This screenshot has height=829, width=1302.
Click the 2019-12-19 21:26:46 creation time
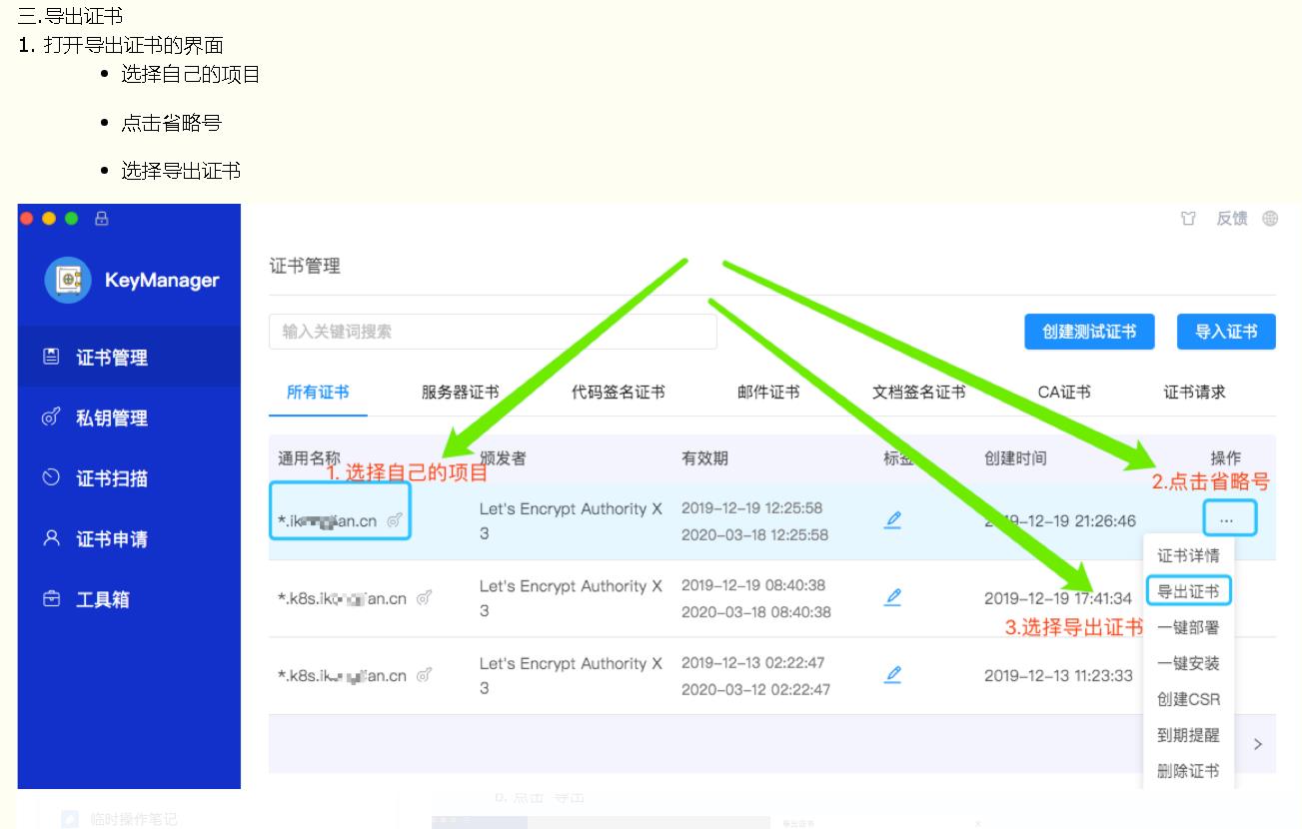click(x=1059, y=520)
